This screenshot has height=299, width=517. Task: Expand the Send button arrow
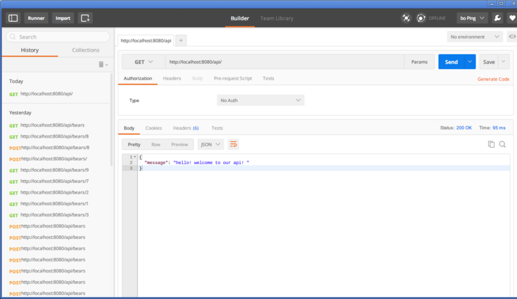tap(470, 61)
